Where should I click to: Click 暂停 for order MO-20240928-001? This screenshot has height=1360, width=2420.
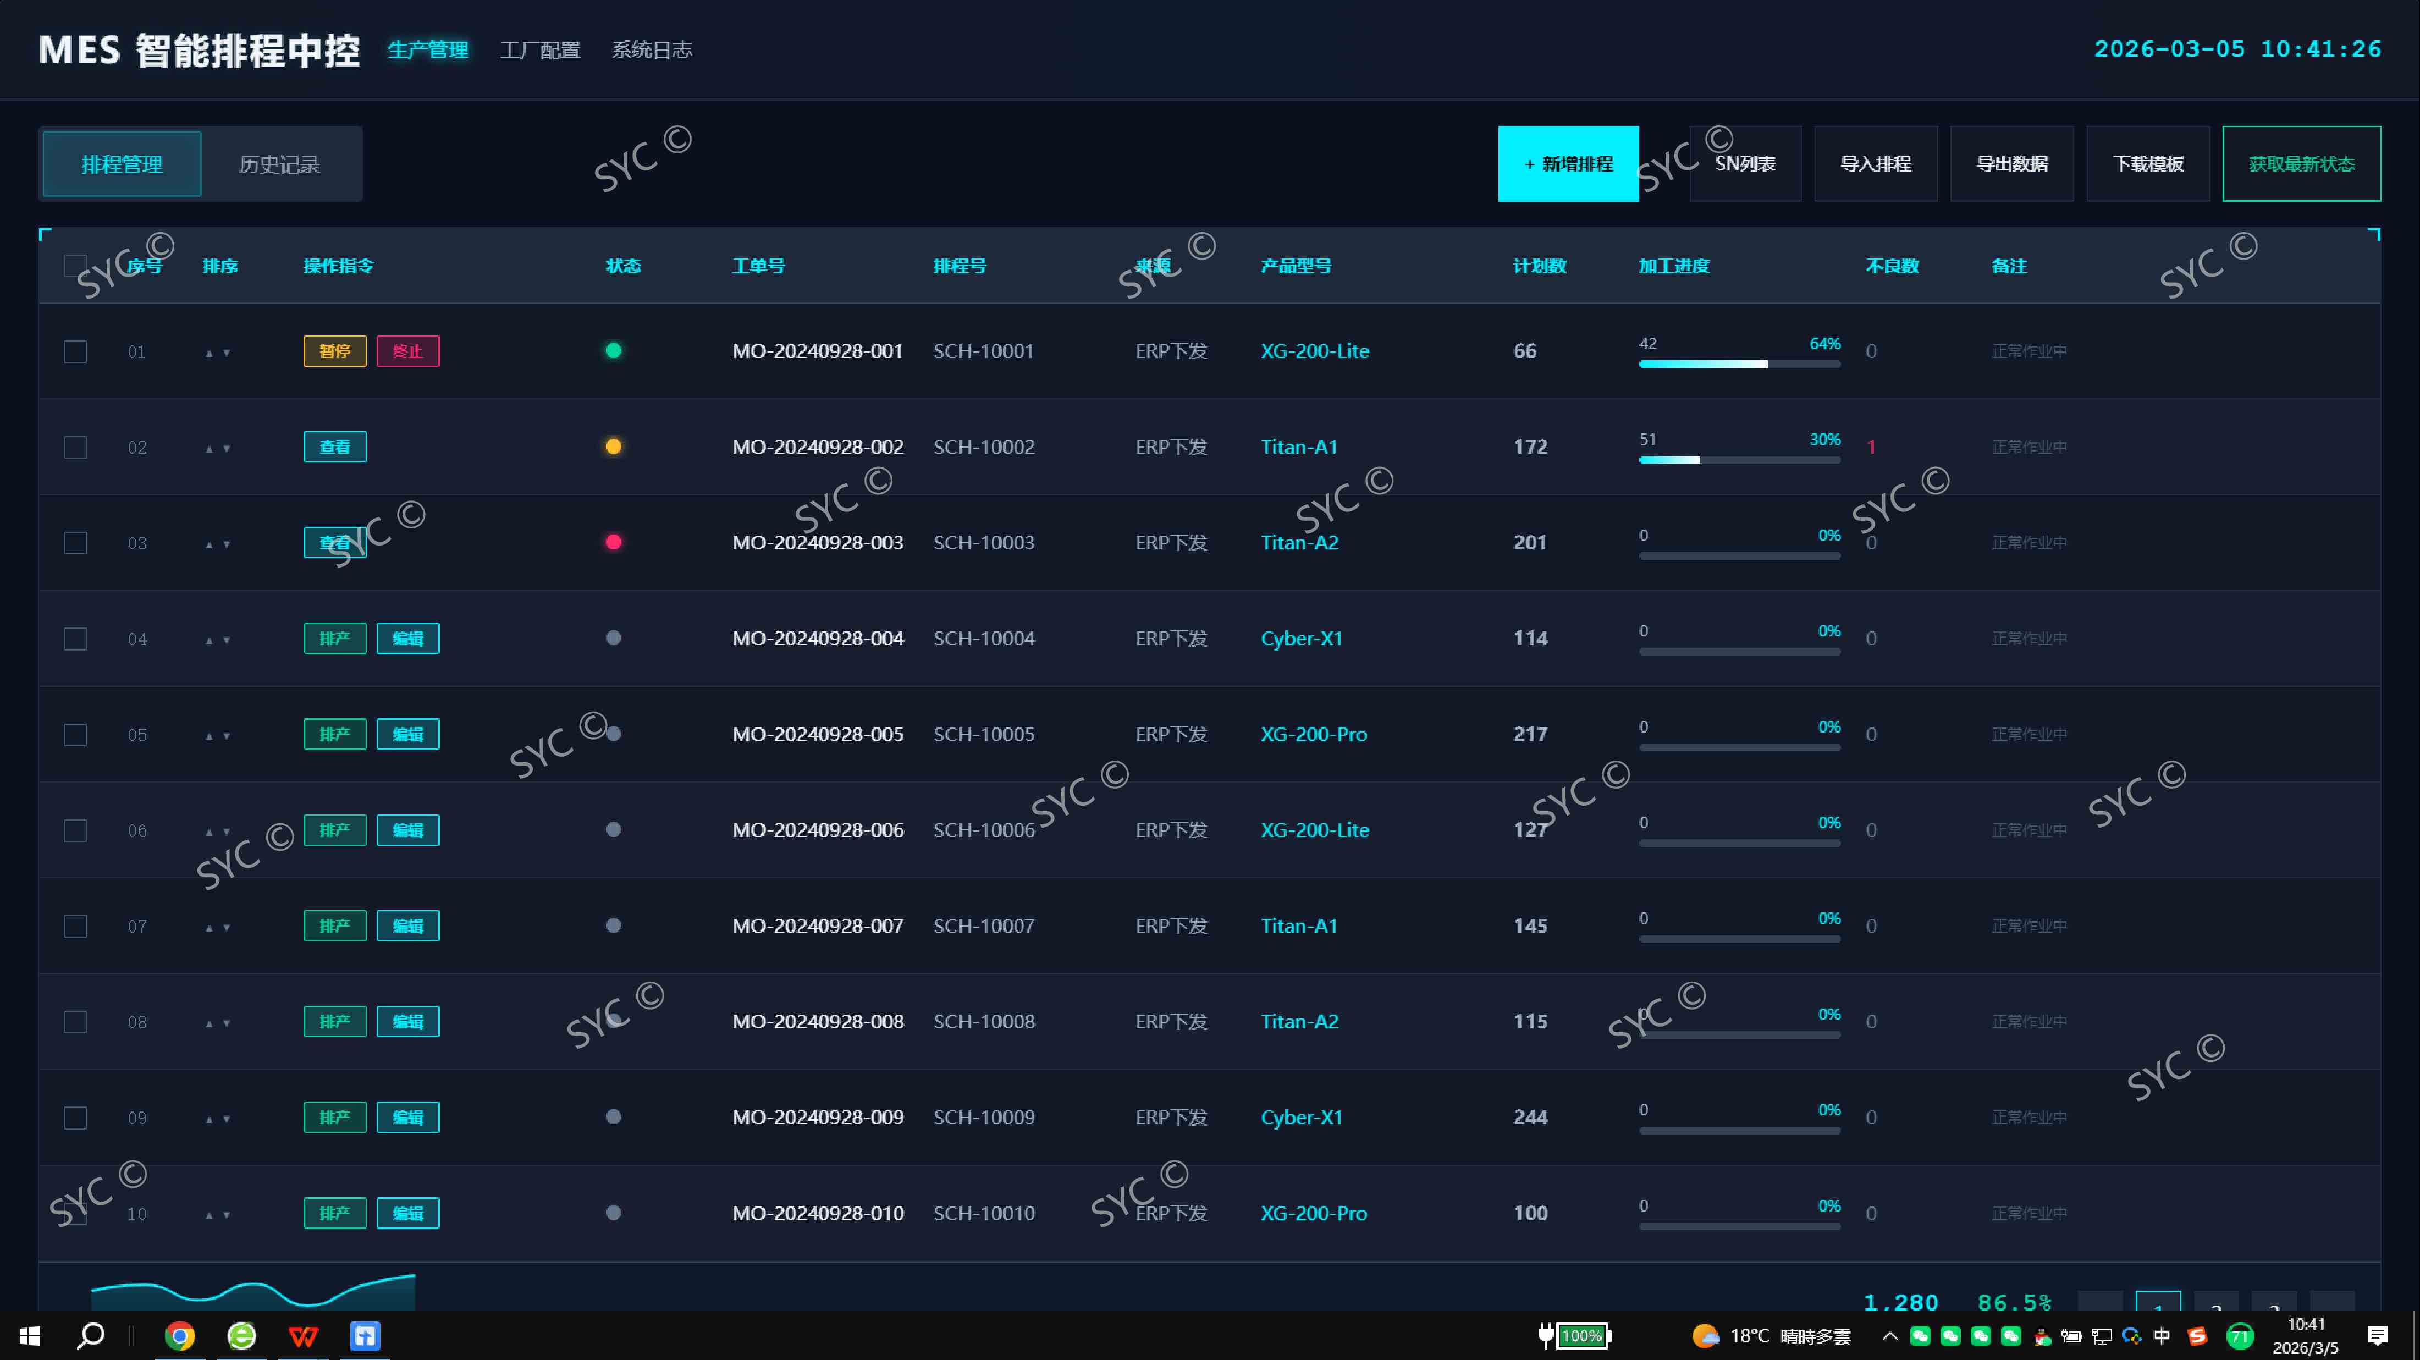pos(334,351)
